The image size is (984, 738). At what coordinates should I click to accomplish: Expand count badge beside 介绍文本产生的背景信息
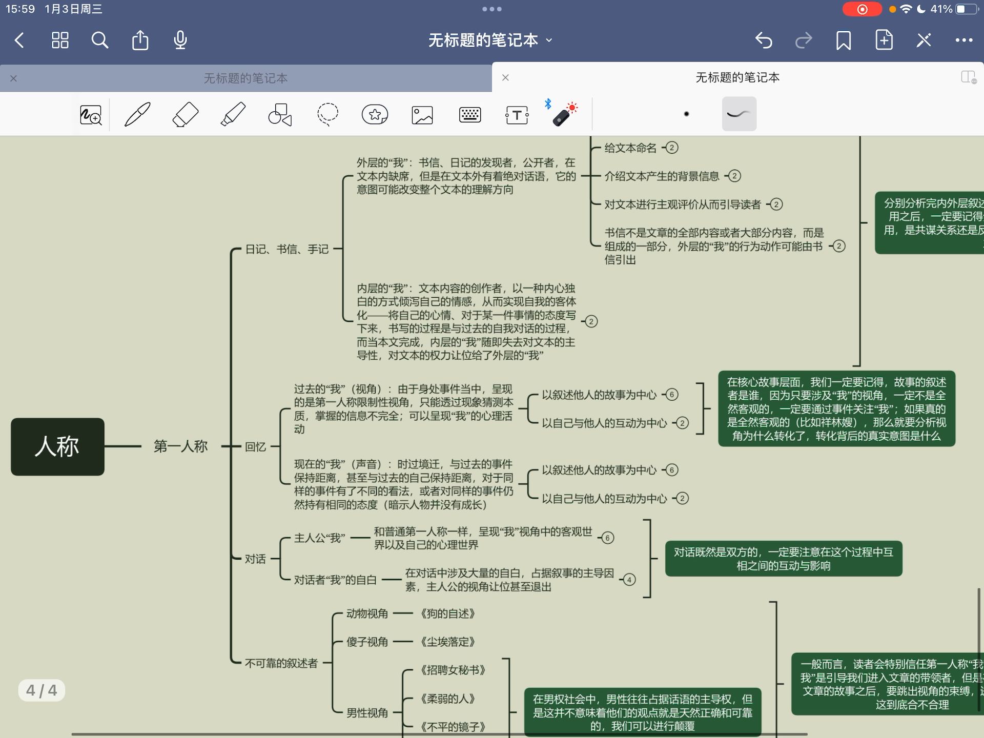coord(734,176)
